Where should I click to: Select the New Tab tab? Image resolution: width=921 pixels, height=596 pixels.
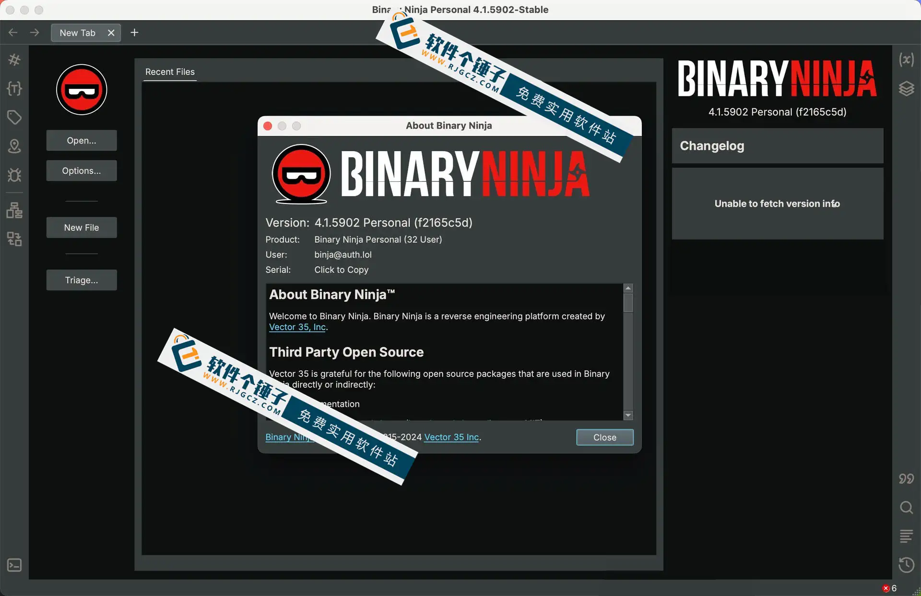click(x=78, y=33)
